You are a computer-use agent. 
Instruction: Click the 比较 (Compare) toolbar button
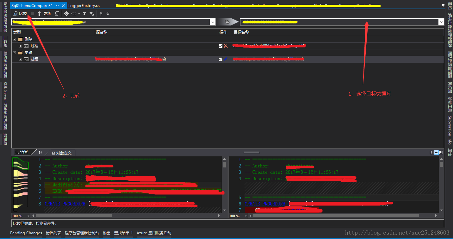[x=20, y=14]
